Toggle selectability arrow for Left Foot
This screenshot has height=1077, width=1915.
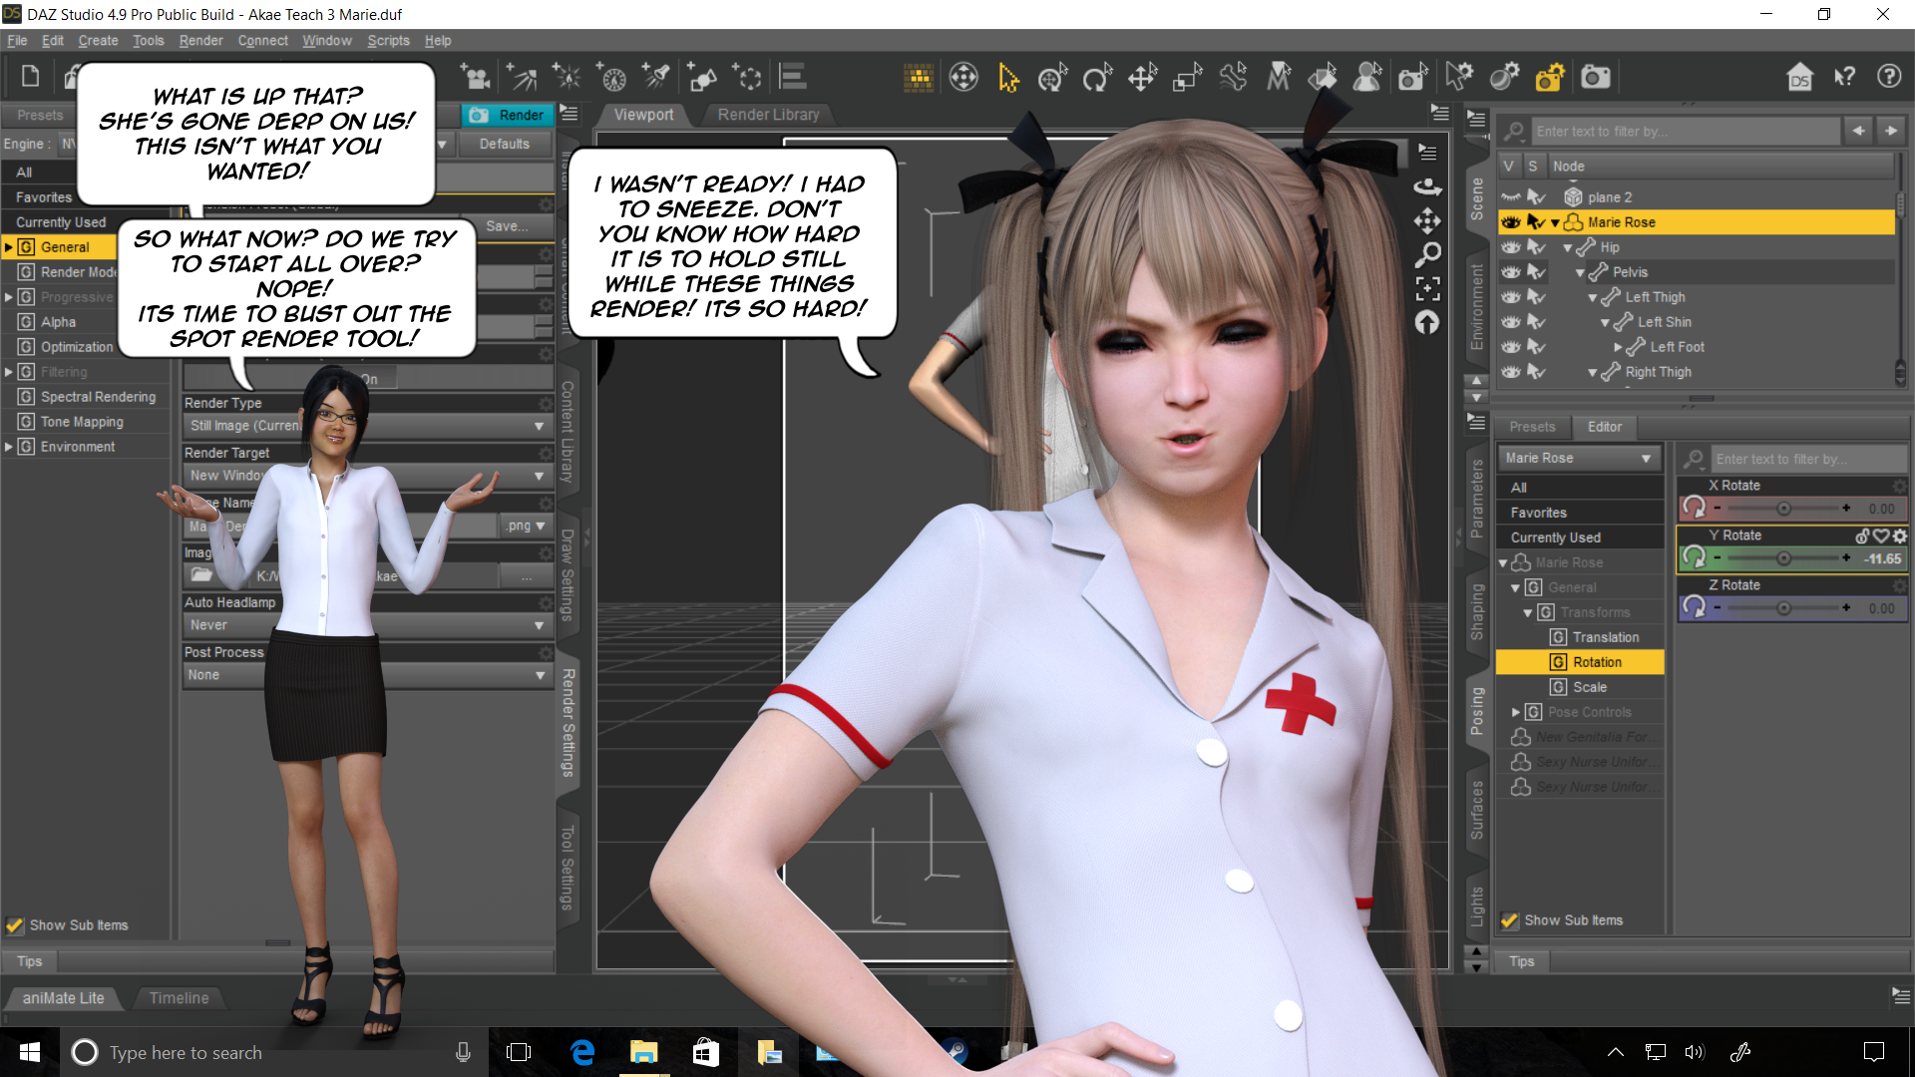click(x=1536, y=347)
